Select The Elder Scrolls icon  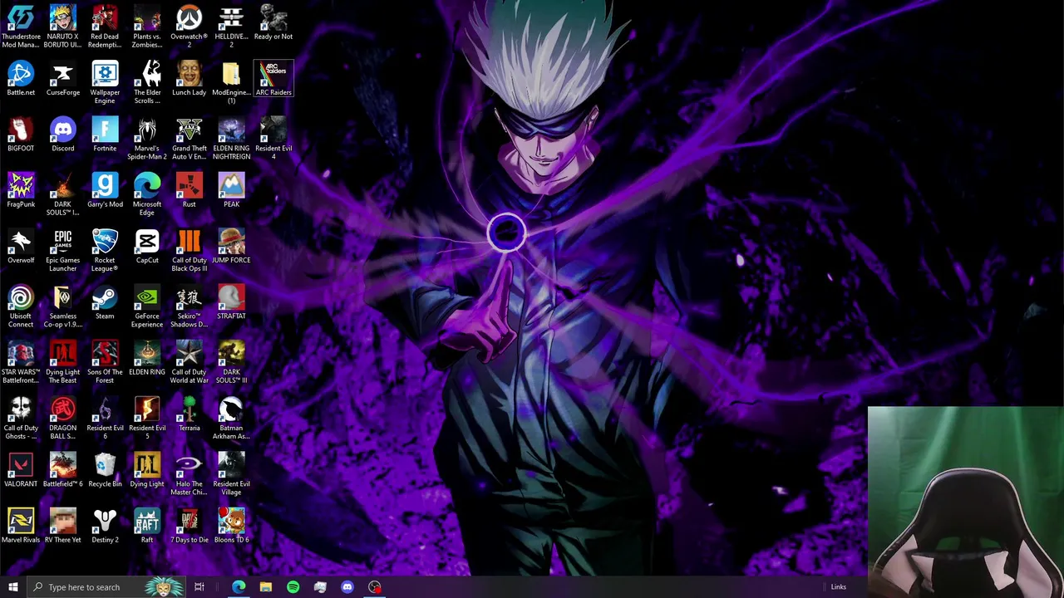click(147, 82)
